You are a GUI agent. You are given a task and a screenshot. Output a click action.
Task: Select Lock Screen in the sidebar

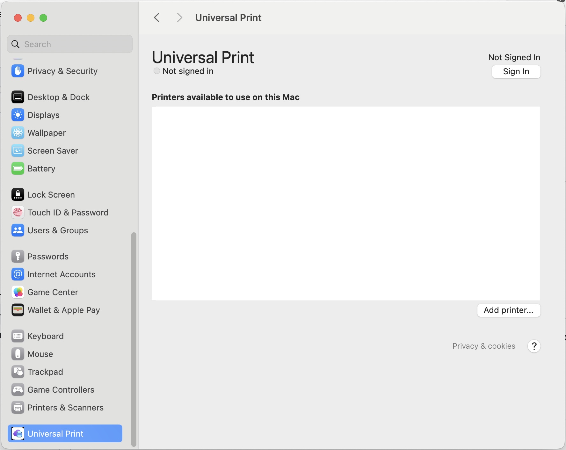tap(51, 194)
